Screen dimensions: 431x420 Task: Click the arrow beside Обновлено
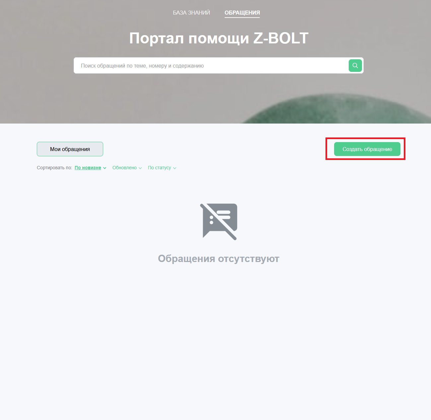point(140,168)
